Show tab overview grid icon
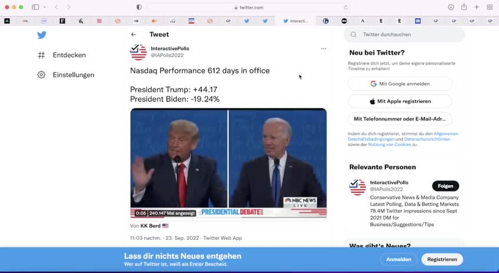Viewport: 499px width, 273px height. coord(490,7)
